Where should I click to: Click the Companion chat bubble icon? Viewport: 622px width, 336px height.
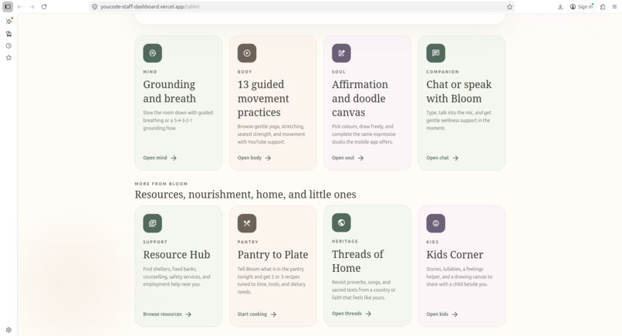pos(435,53)
